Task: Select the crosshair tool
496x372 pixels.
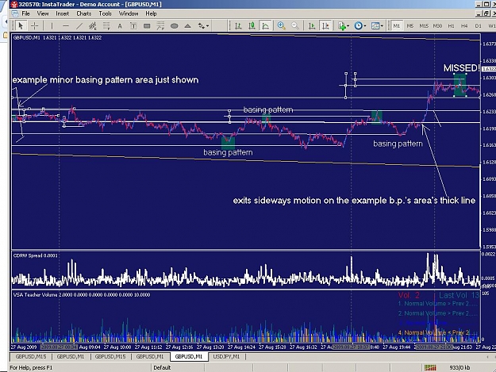Action: [x=34, y=25]
